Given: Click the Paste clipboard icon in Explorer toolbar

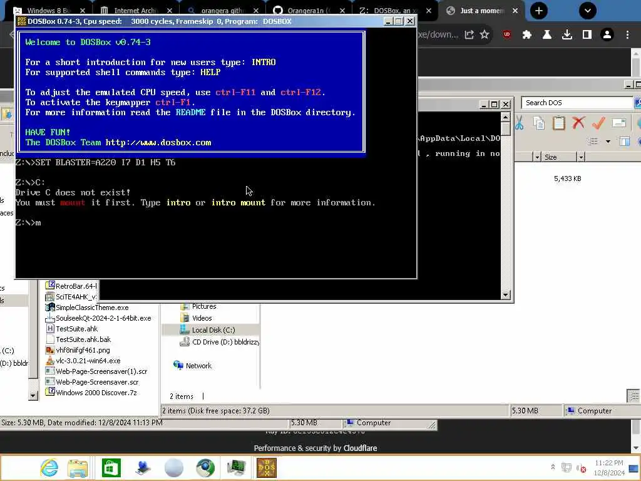Looking at the screenshot, I should click(x=558, y=123).
